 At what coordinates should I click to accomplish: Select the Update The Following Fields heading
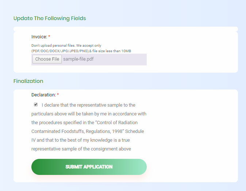click(x=50, y=18)
